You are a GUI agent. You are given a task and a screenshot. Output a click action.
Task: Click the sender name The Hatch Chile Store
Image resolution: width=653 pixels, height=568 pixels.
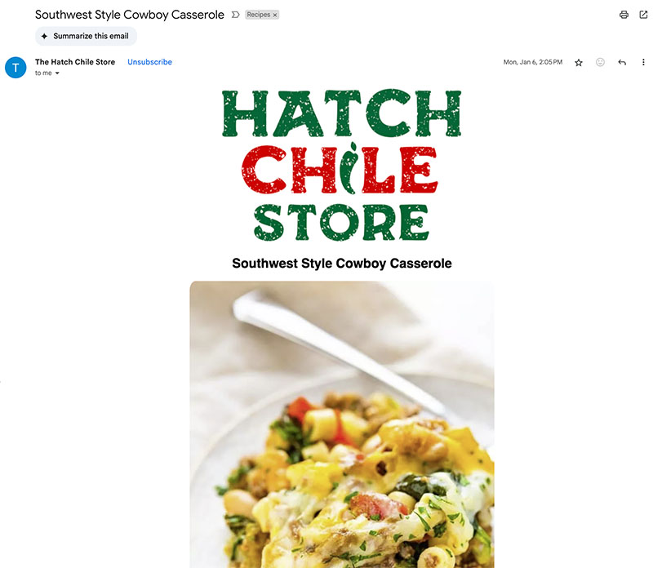(x=75, y=62)
